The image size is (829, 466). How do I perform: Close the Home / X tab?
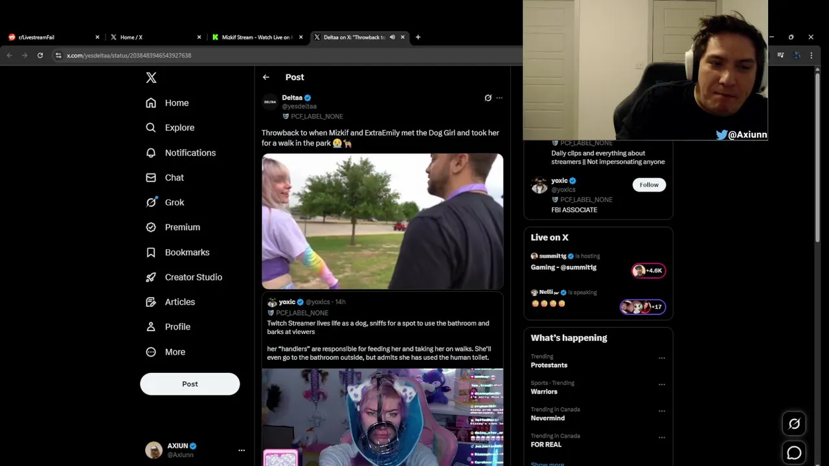[x=199, y=38]
